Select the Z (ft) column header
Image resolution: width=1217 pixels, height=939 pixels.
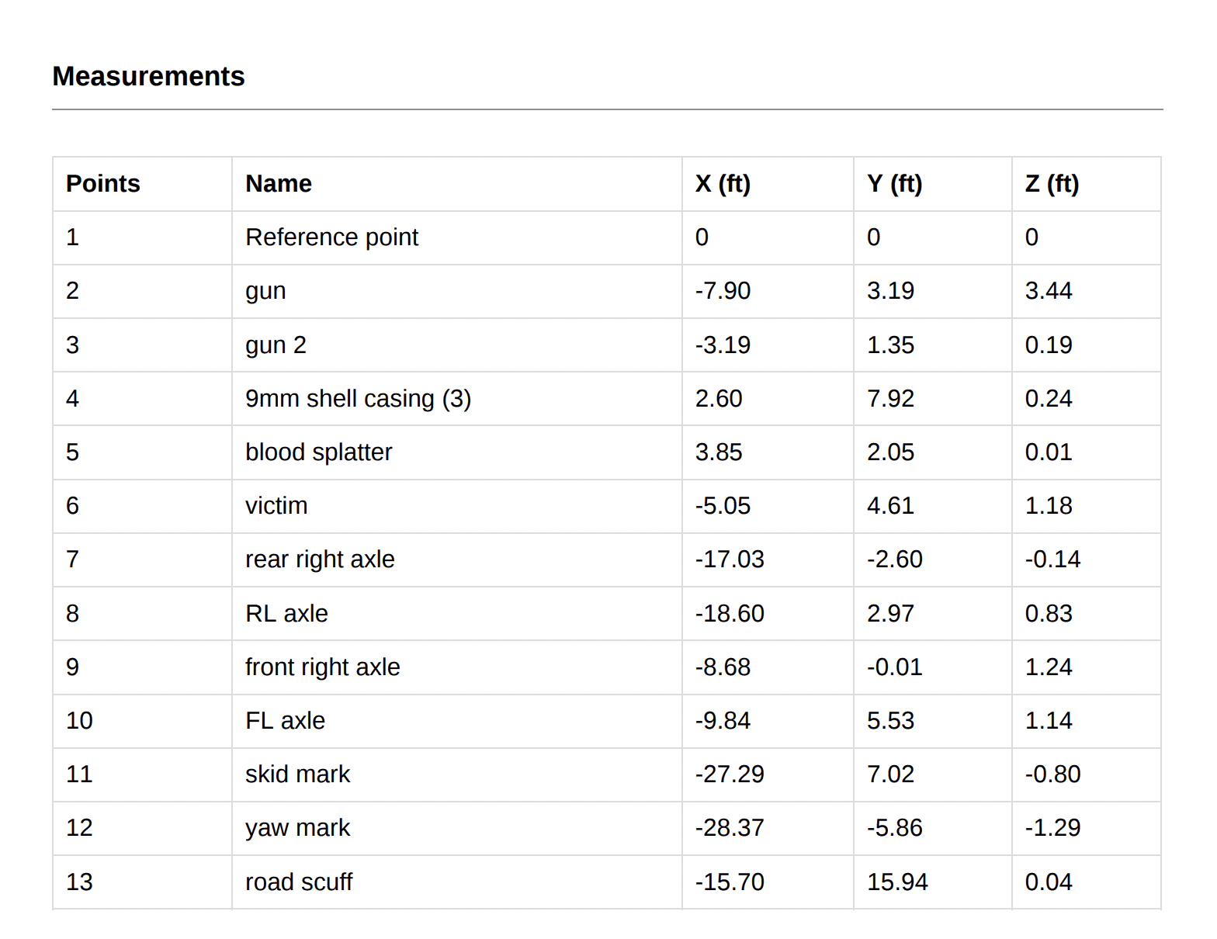click(1052, 184)
